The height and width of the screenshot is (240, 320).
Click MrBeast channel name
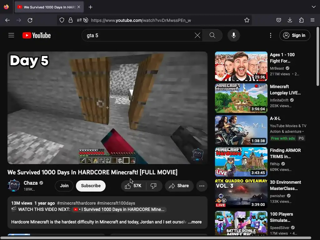pos(277,68)
